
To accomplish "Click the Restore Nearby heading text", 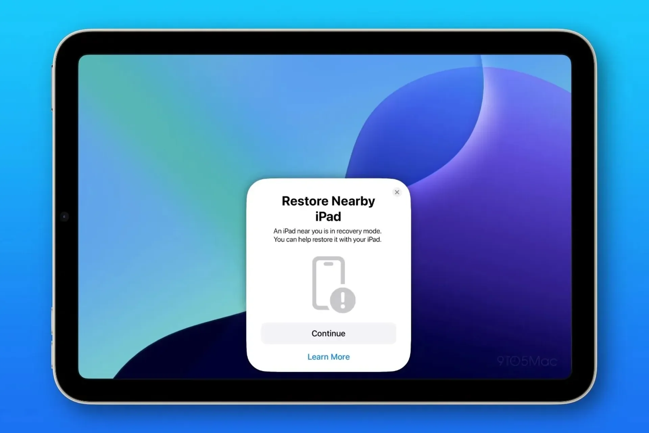I will tap(328, 201).
